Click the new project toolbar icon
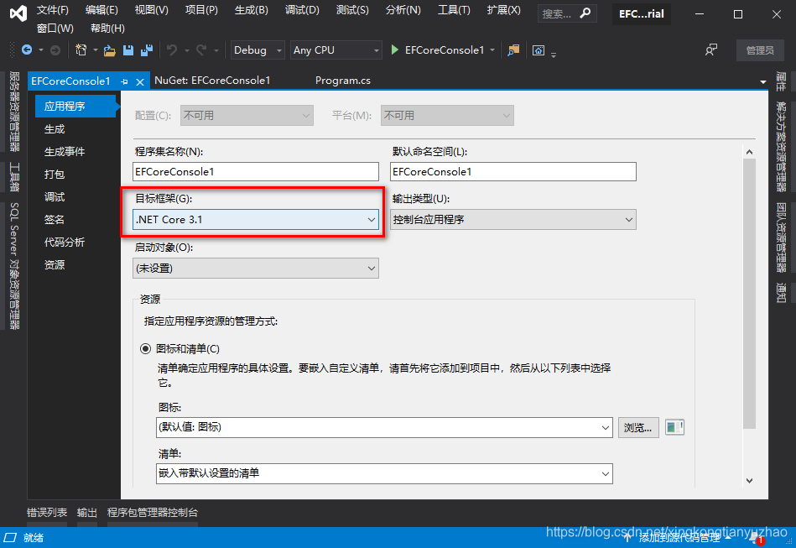 81,50
